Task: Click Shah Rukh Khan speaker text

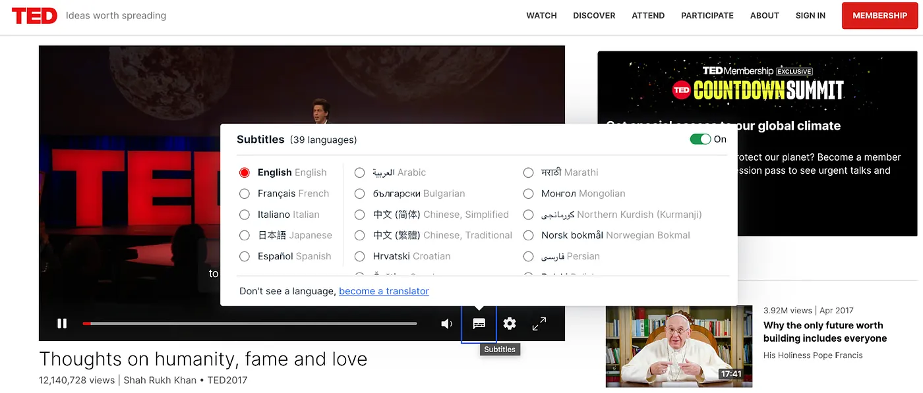Action: pos(161,380)
